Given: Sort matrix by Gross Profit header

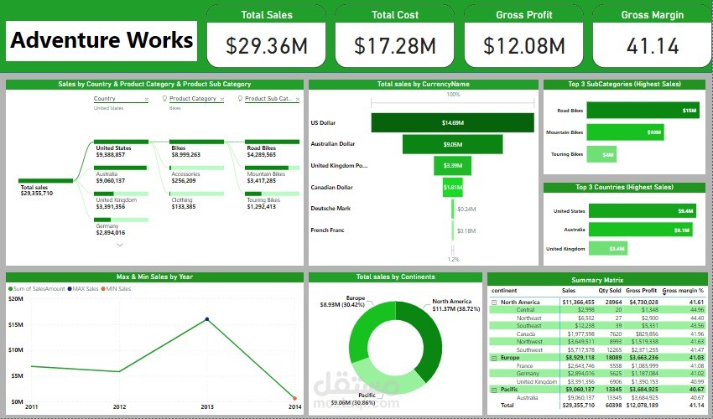Looking at the screenshot, I should click(641, 291).
